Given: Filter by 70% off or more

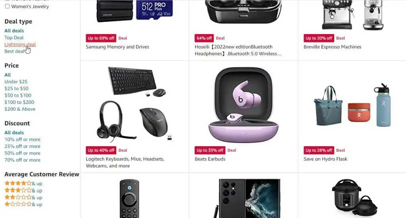Looking at the screenshot, I should click(x=22, y=160).
